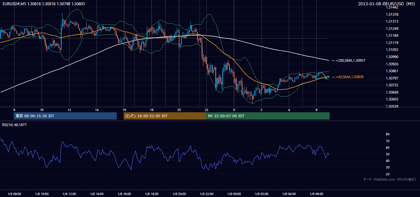Click the 2013-01-08 EUR/USD (M5) header
This screenshot has width=420, height=197.
click(x=386, y=4)
